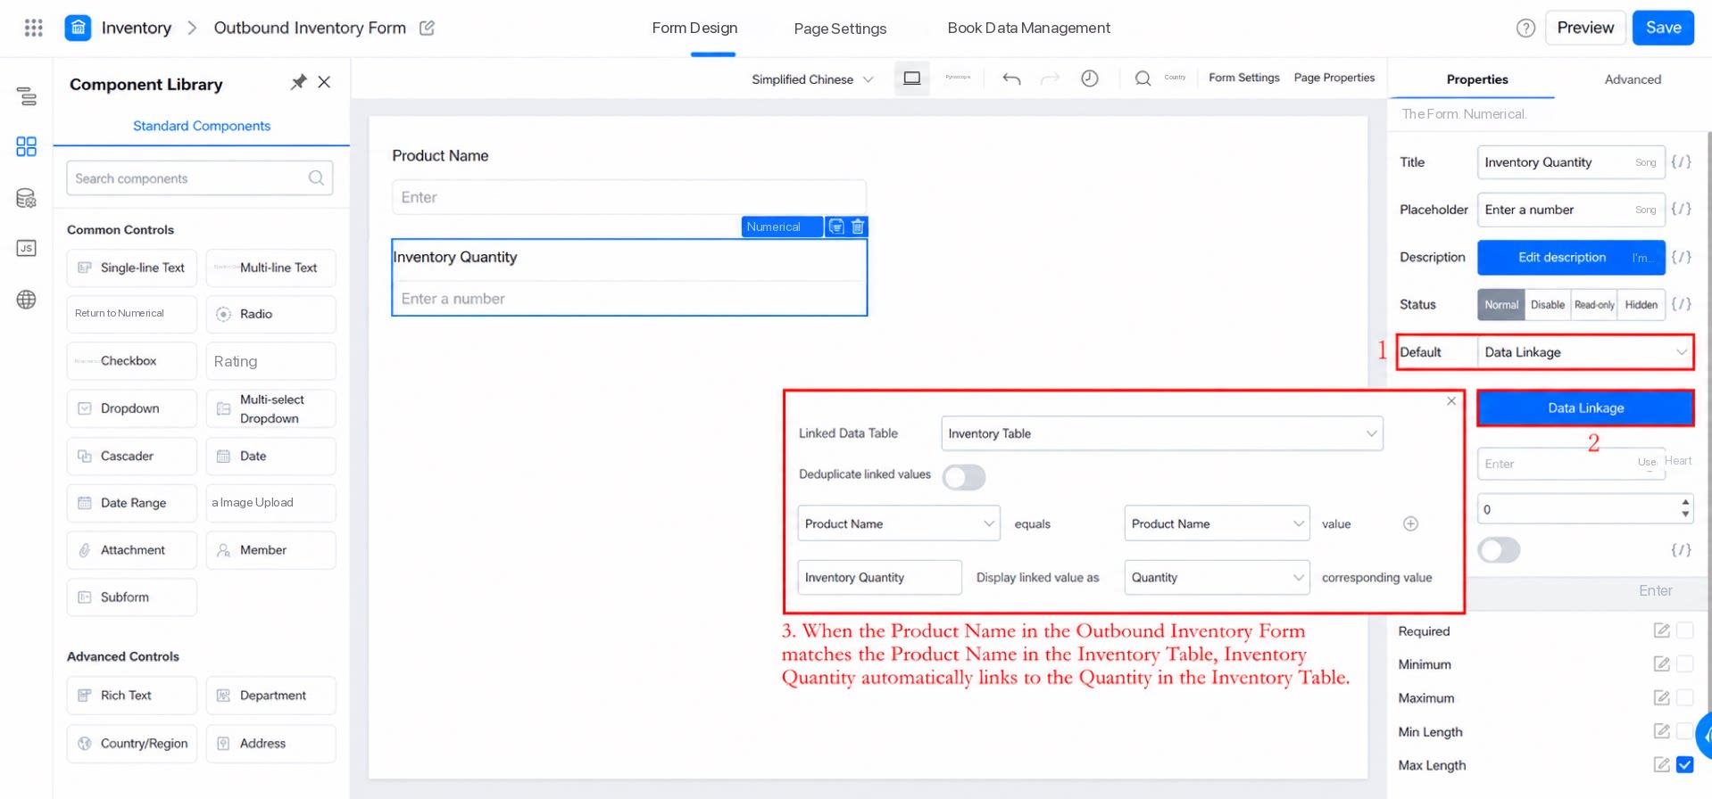Viewport: 1712px width, 799px height.
Task: Click the edit form name pencil icon
Action: pos(427,28)
